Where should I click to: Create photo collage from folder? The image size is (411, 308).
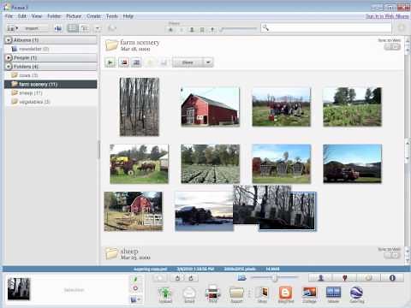pos(124,62)
